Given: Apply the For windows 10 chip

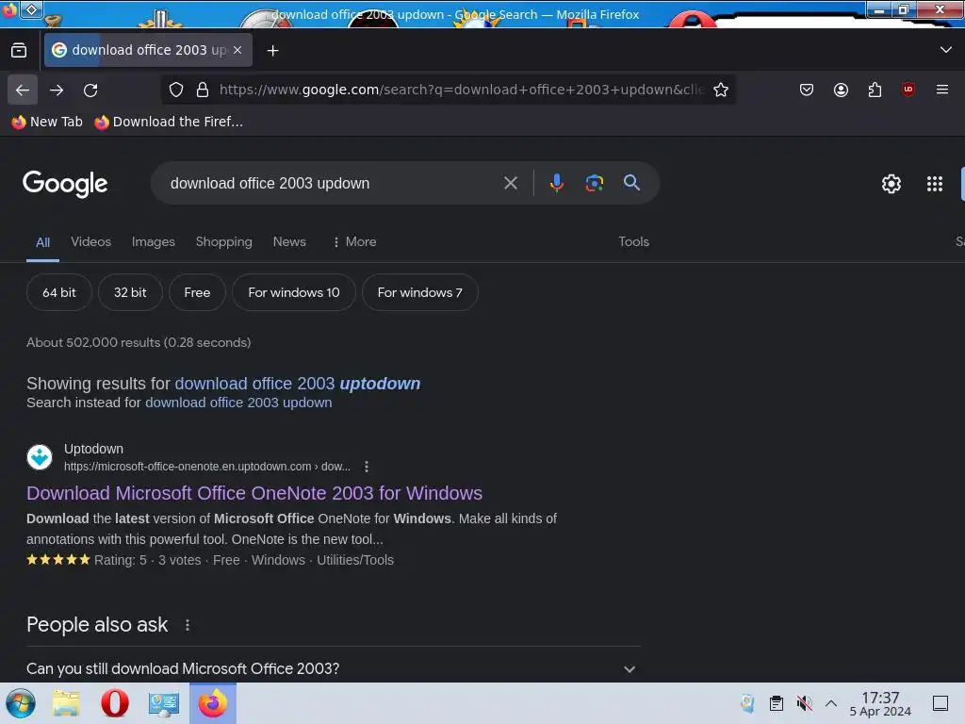Looking at the screenshot, I should coord(294,292).
